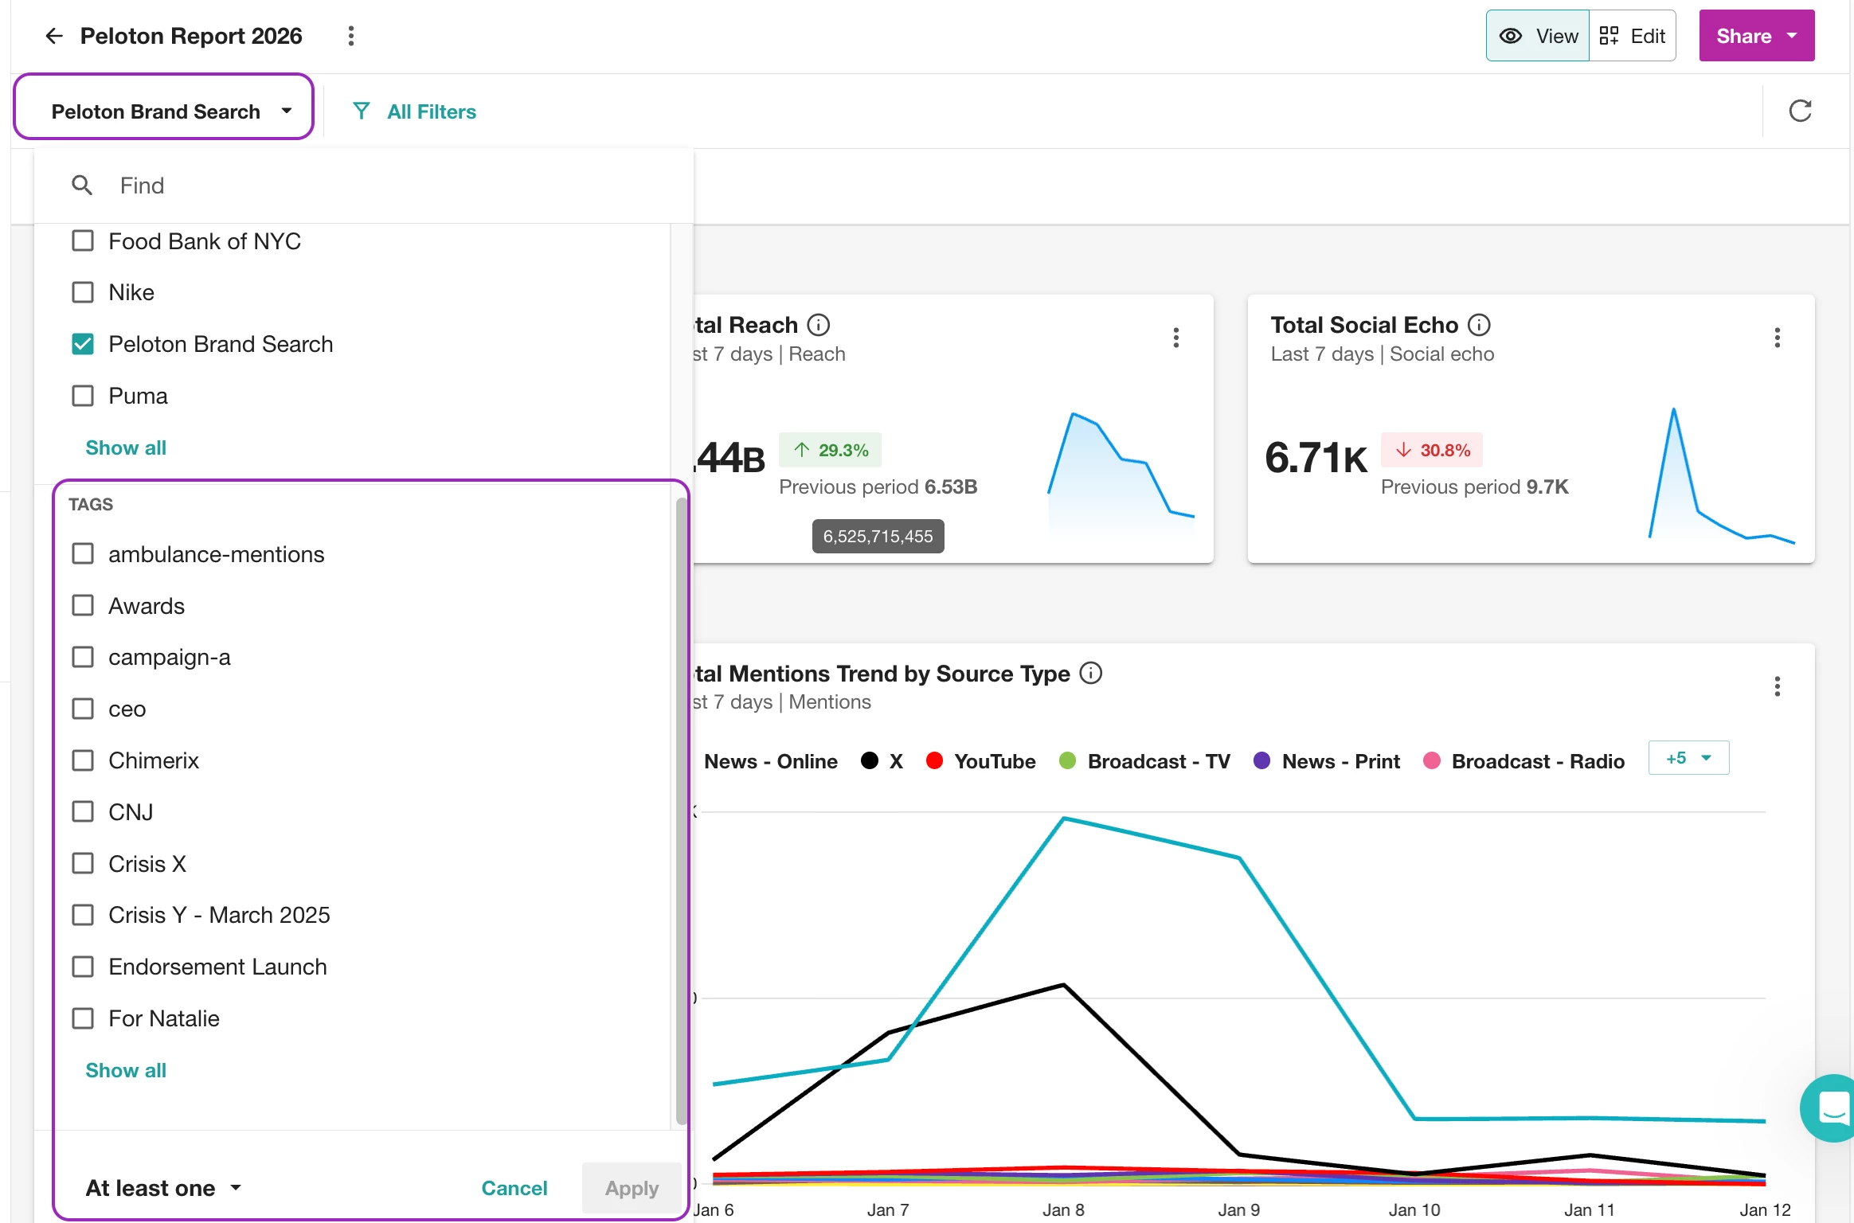Click the back arrow beside Peloton Report 2026

(x=53, y=36)
